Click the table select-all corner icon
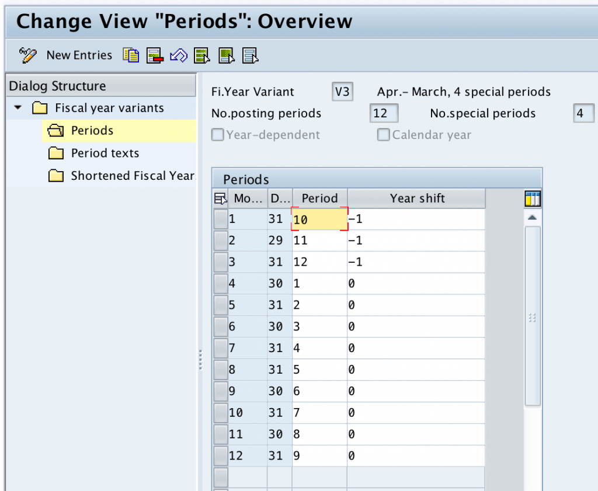The width and height of the screenshot is (598, 491). 220,199
